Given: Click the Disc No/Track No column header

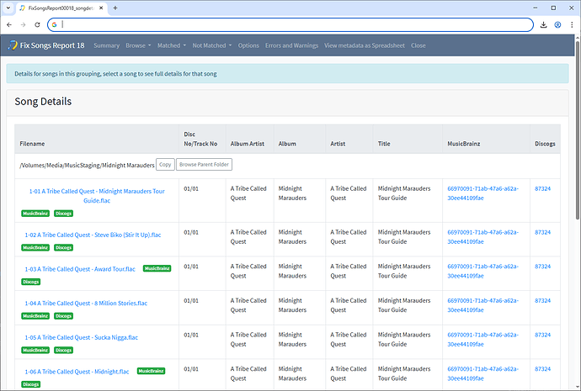Looking at the screenshot, I should [200, 139].
